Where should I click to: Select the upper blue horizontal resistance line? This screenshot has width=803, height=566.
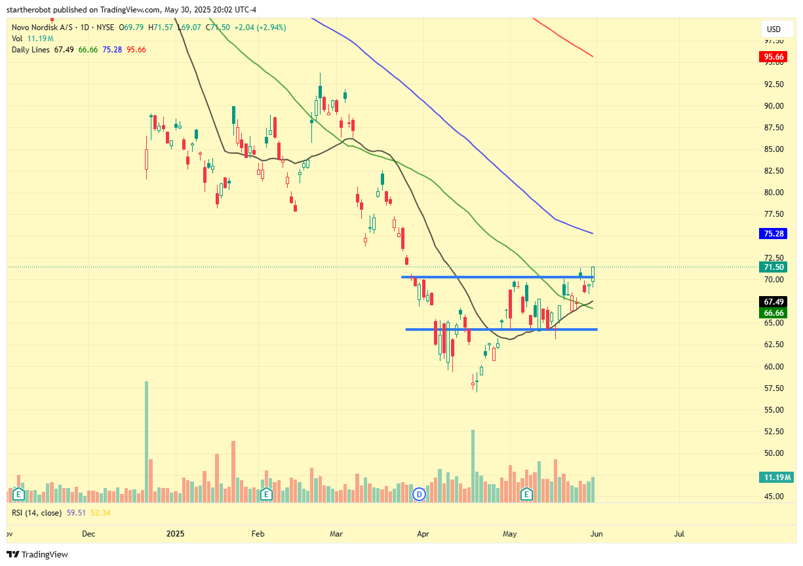[498, 277]
